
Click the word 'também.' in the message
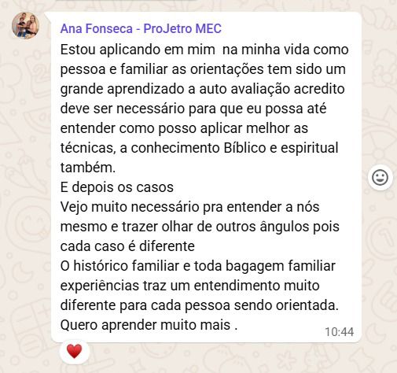coord(88,168)
